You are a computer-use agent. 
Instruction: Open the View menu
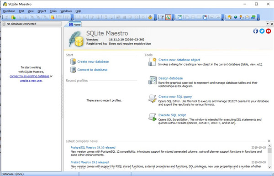coord(31,11)
